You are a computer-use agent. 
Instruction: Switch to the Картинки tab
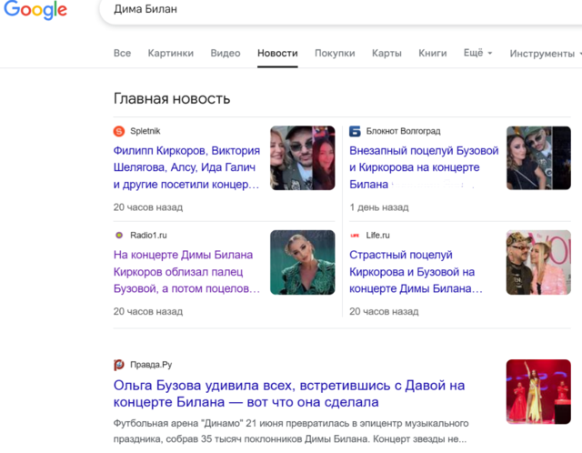point(171,53)
